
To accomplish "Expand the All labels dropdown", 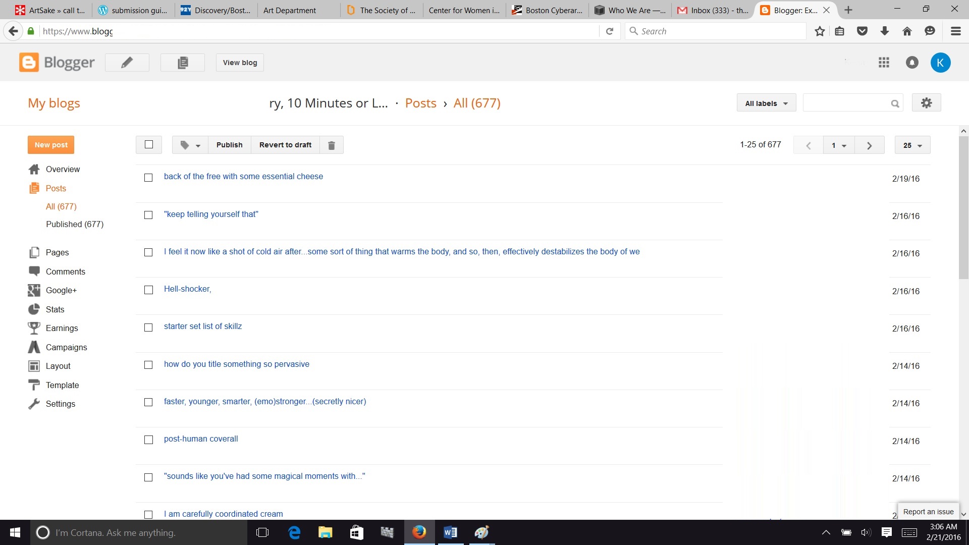I will pos(766,103).
